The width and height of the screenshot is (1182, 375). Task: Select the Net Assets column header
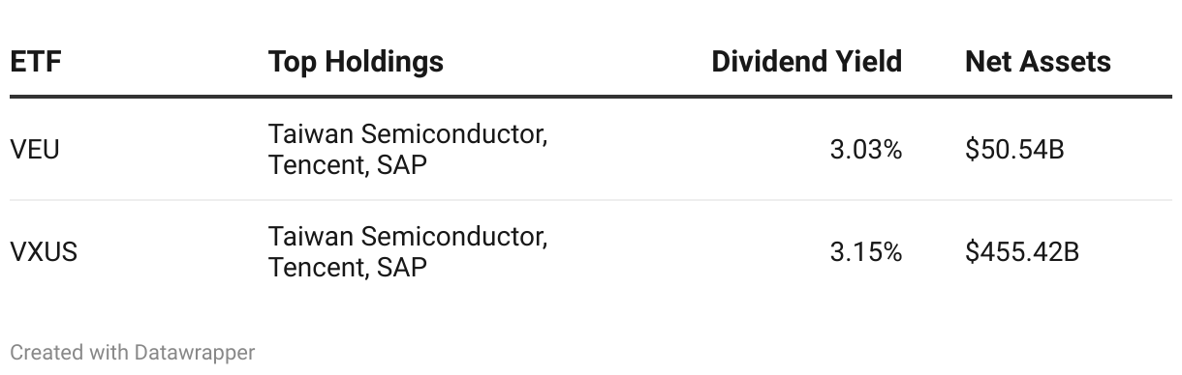1038,62
